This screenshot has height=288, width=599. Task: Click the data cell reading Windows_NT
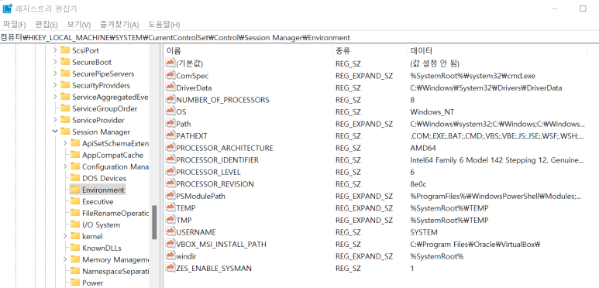point(432,111)
